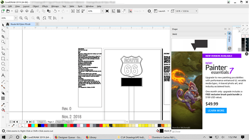This screenshot has height=140, width=249.
Task: Select the Color Eyedropper tool in toolbox
Action: point(3,105)
